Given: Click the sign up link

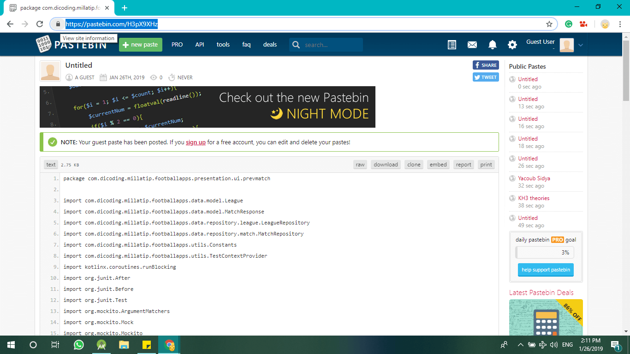Looking at the screenshot, I should pos(196,142).
